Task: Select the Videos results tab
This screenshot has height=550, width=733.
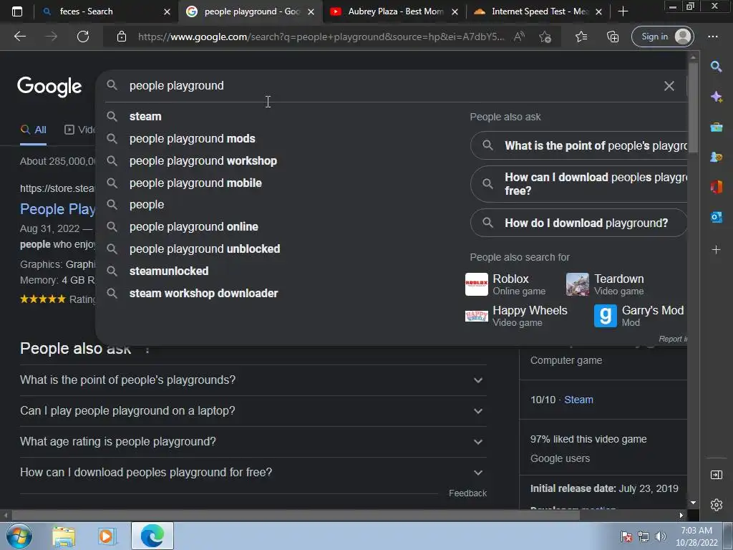Action: 79,130
